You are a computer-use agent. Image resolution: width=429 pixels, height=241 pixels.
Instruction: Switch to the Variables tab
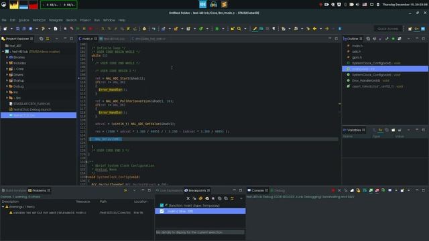pyautogui.click(x=354, y=130)
